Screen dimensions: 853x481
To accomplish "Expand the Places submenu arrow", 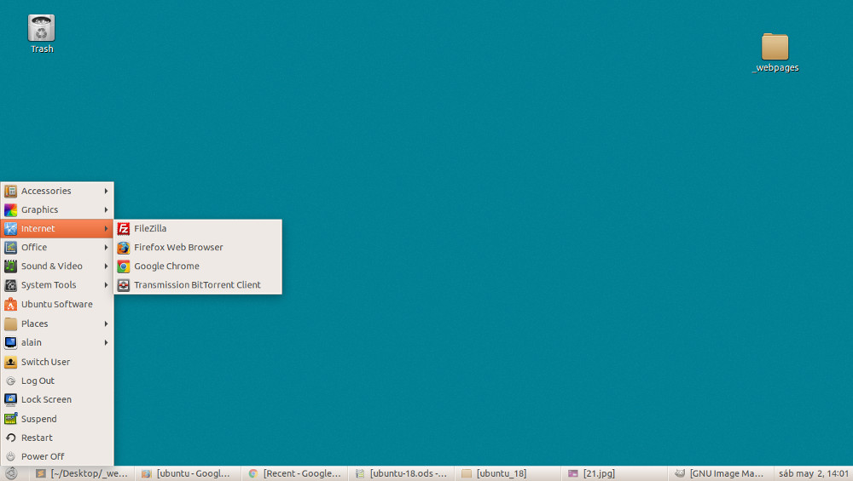I will coord(106,324).
